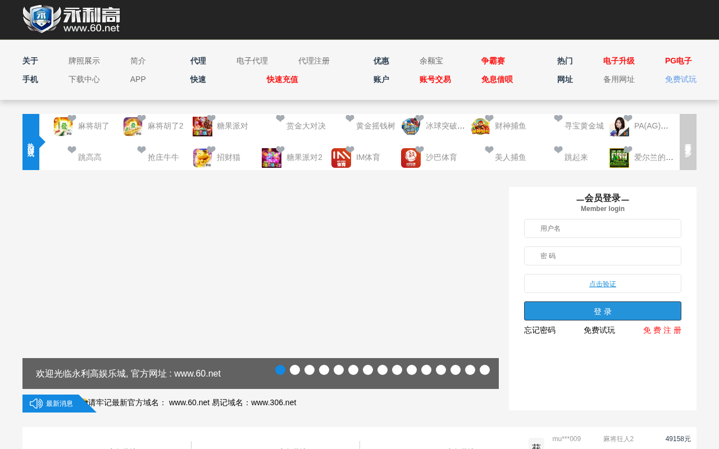
Task: Open 余额宝 under 优惠
Action: (x=431, y=61)
